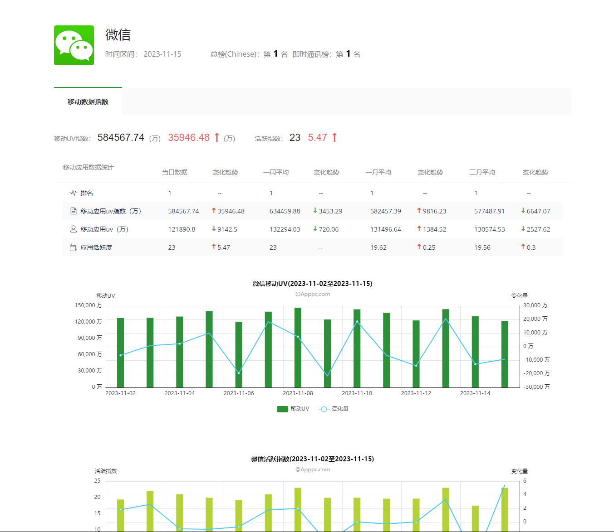The height and width of the screenshot is (532, 614).
Task: Click the 当日数据 column header
Action: tap(175, 172)
